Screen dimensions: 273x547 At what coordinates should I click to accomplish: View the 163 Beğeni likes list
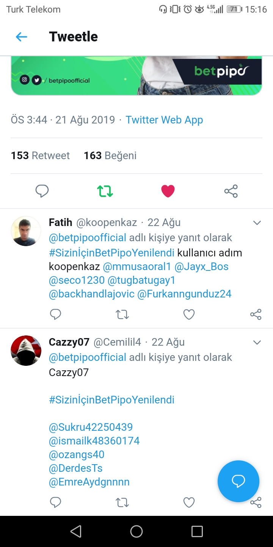click(x=110, y=156)
